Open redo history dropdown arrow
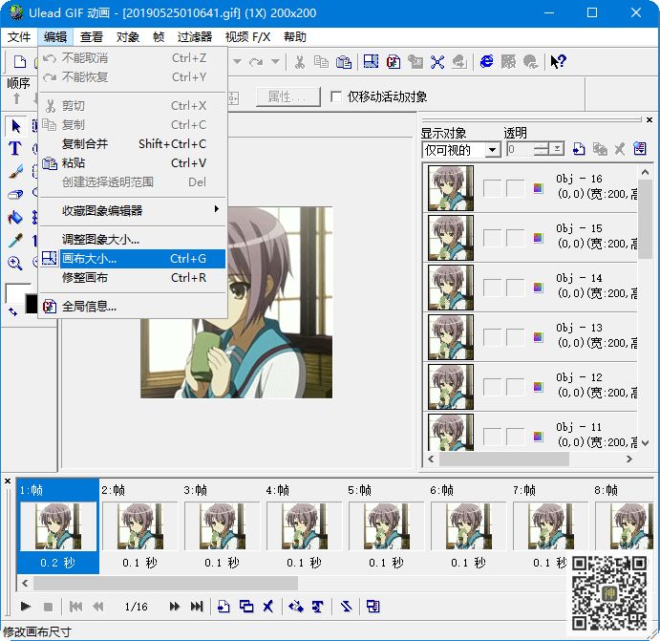The height and width of the screenshot is (641, 660). point(275,62)
